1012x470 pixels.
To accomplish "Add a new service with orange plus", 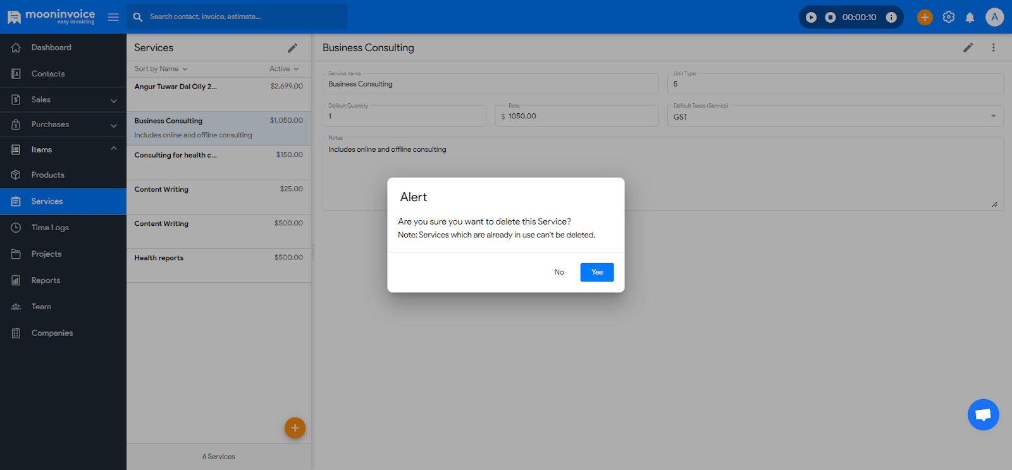I will coord(295,428).
